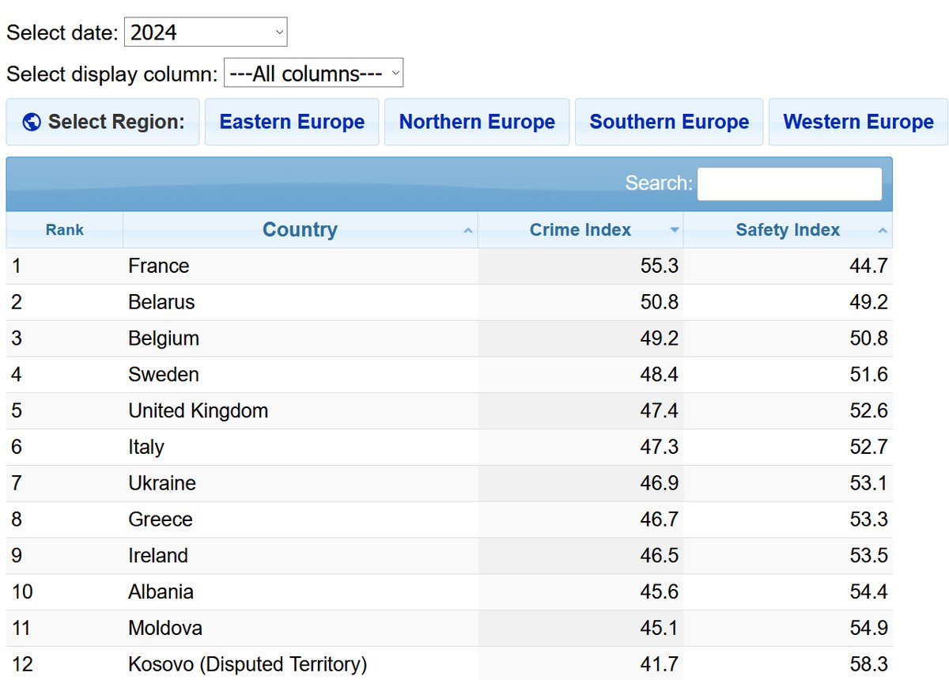
Task: Click rank number 5 in United Kingdom row
Action: [x=17, y=411]
